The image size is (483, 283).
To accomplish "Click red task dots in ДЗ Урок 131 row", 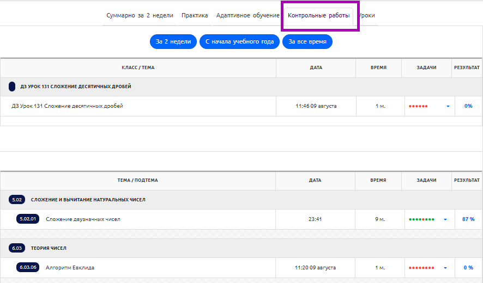I will click(418, 106).
